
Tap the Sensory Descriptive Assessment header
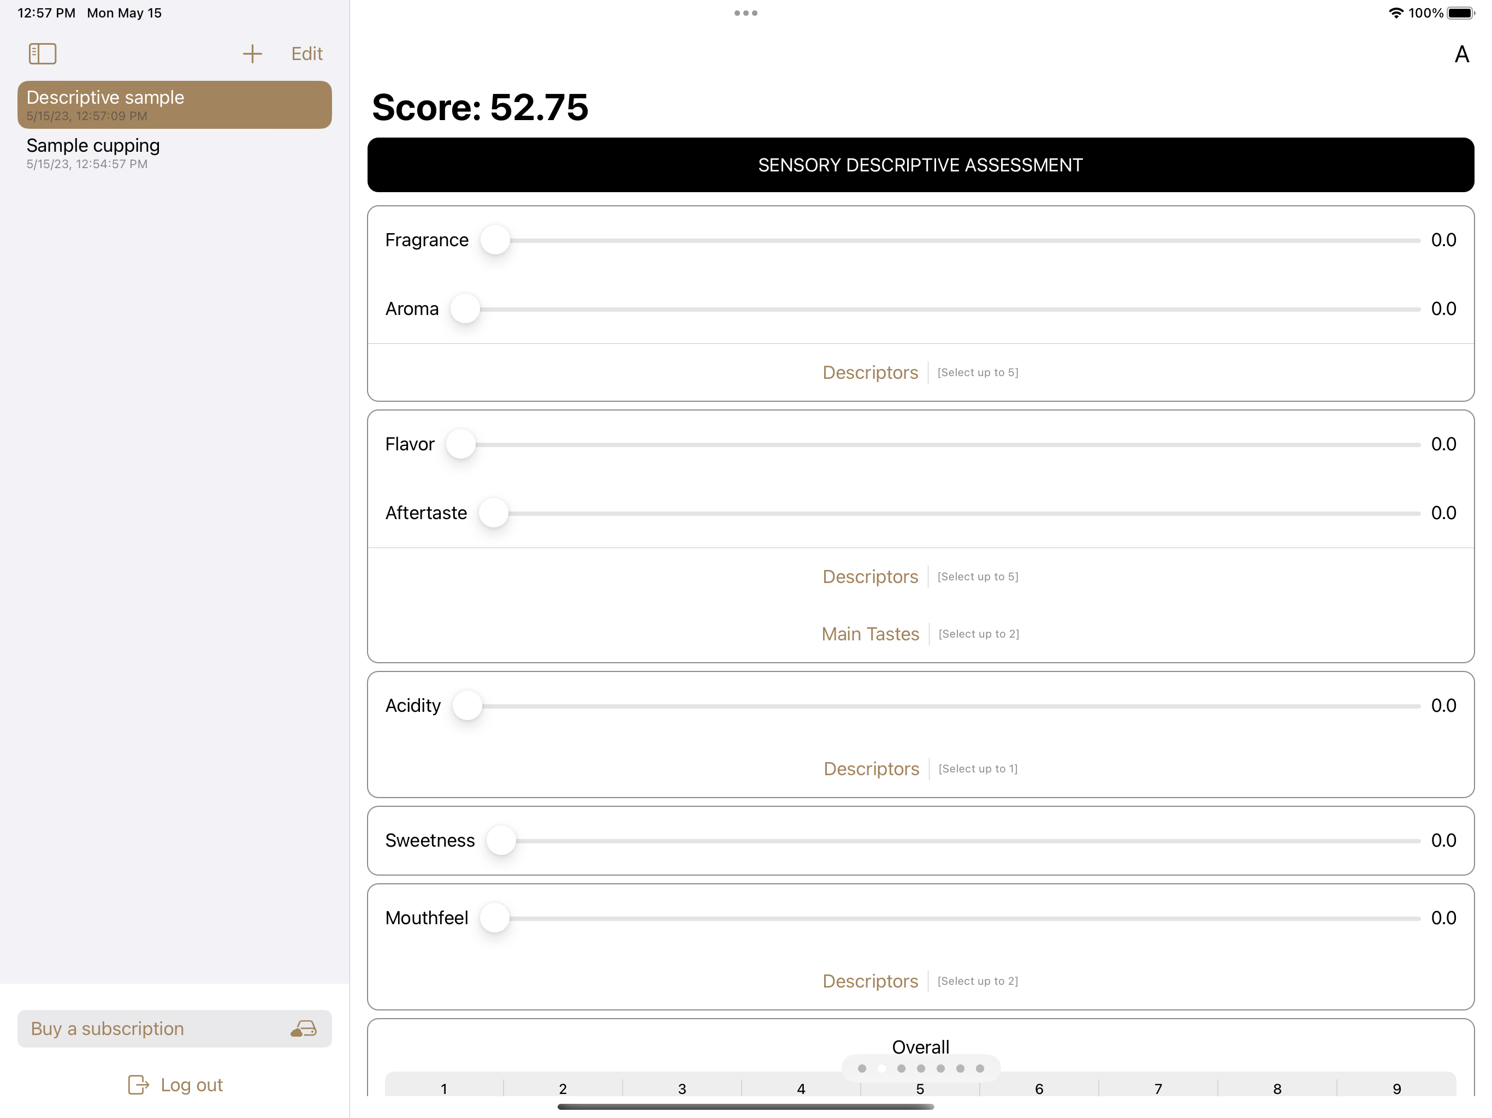click(921, 165)
